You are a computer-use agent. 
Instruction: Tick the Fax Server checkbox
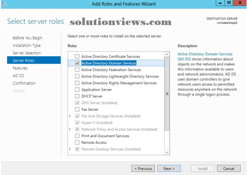(x=77, y=109)
